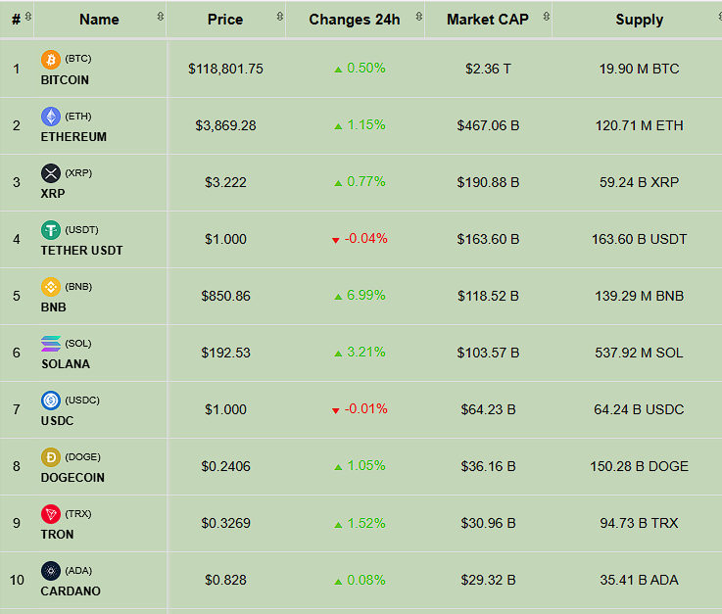Select supply value 19.90 M BTC

point(639,70)
